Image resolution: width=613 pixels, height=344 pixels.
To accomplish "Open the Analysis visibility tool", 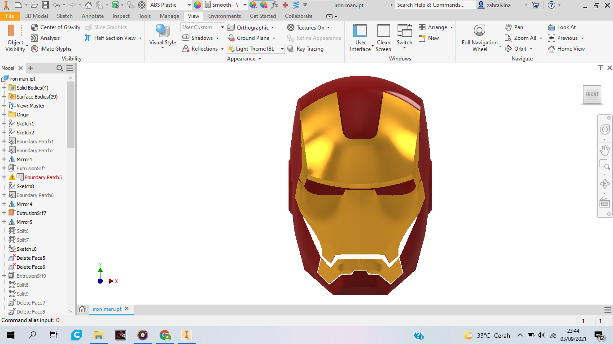I will (x=45, y=38).
